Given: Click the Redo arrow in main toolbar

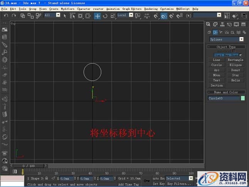Looking at the screenshot, I should (14, 15).
